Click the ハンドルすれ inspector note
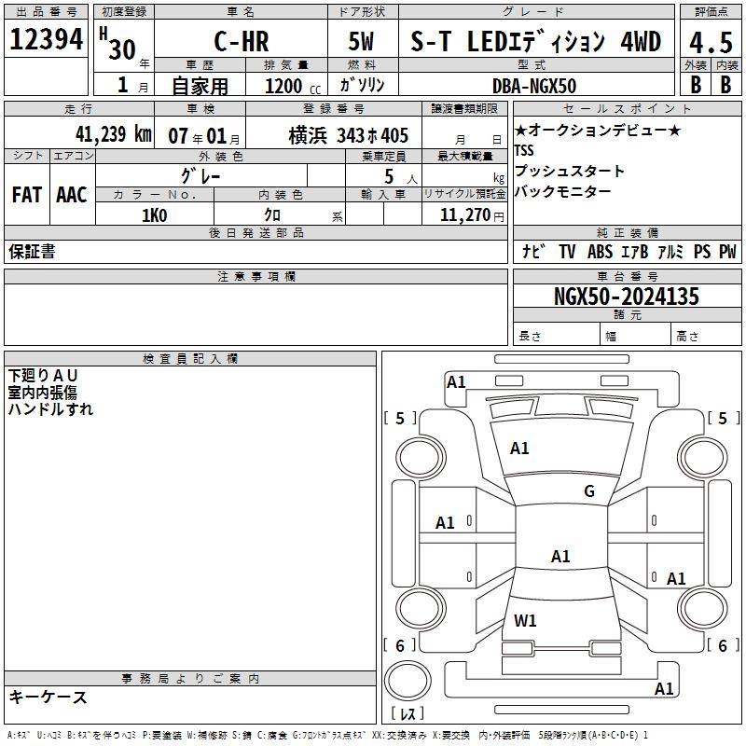The width and height of the screenshot is (746, 746). click(x=50, y=408)
